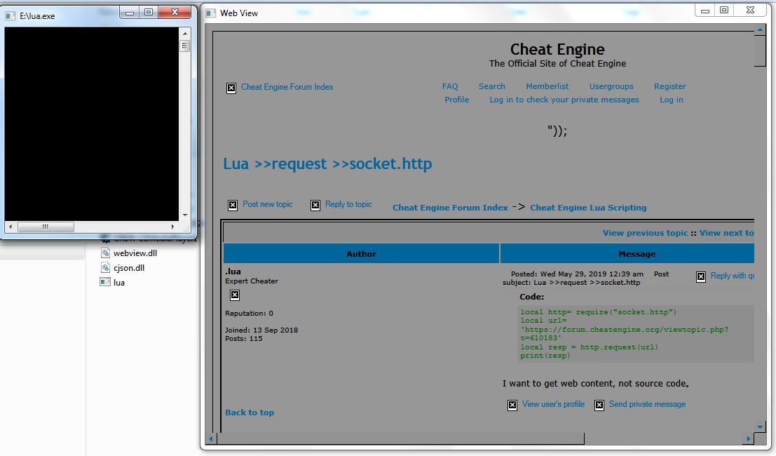
Task: Click the lua.exe console scroll up arrow
Action: [185, 34]
